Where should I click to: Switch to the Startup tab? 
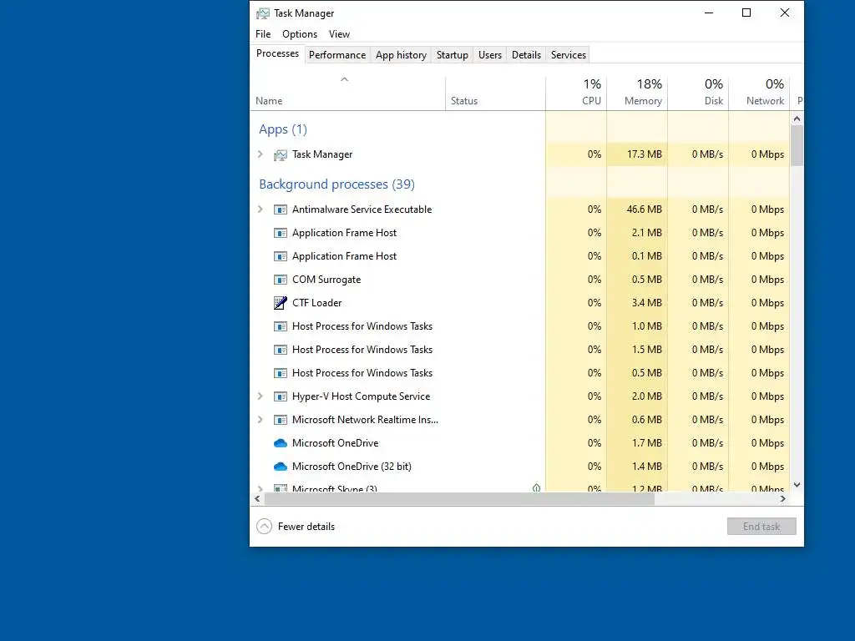tap(452, 55)
